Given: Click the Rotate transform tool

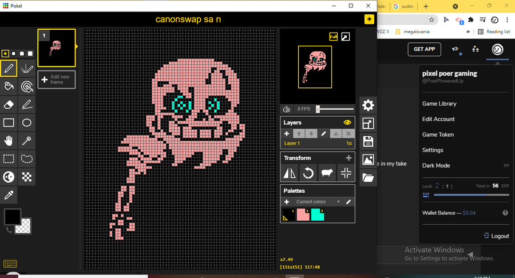Looking at the screenshot, I should [308, 173].
